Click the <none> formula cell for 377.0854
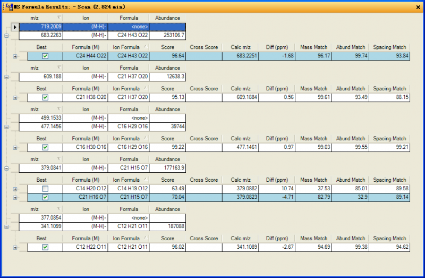This screenshot has height=278, width=425. coord(129,218)
